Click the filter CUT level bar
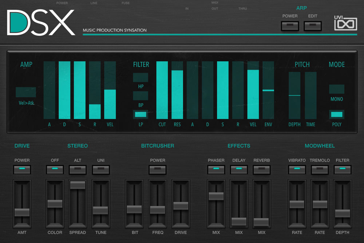This screenshot has height=243, width=364. pos(162,90)
